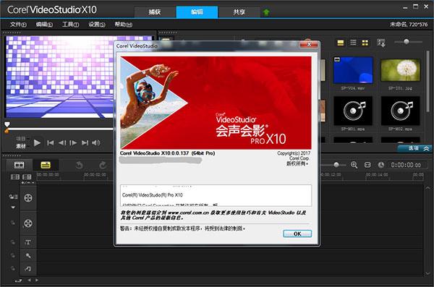Switch to the 编辑 (Edit) tab
The width and height of the screenshot is (434, 287).
197,12
